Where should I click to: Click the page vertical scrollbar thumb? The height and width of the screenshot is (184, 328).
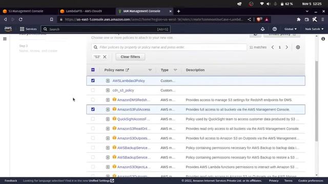point(317,101)
